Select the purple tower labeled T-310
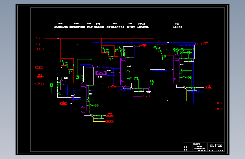 pos(176,70)
